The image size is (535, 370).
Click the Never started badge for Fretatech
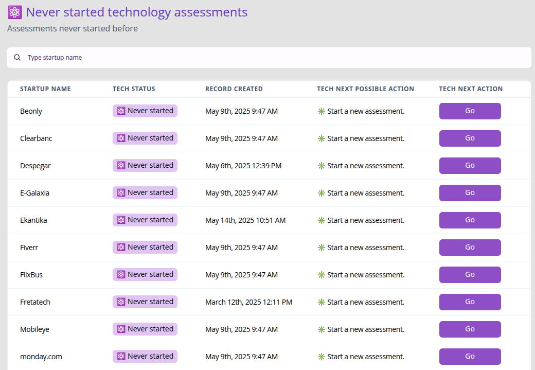tap(145, 302)
